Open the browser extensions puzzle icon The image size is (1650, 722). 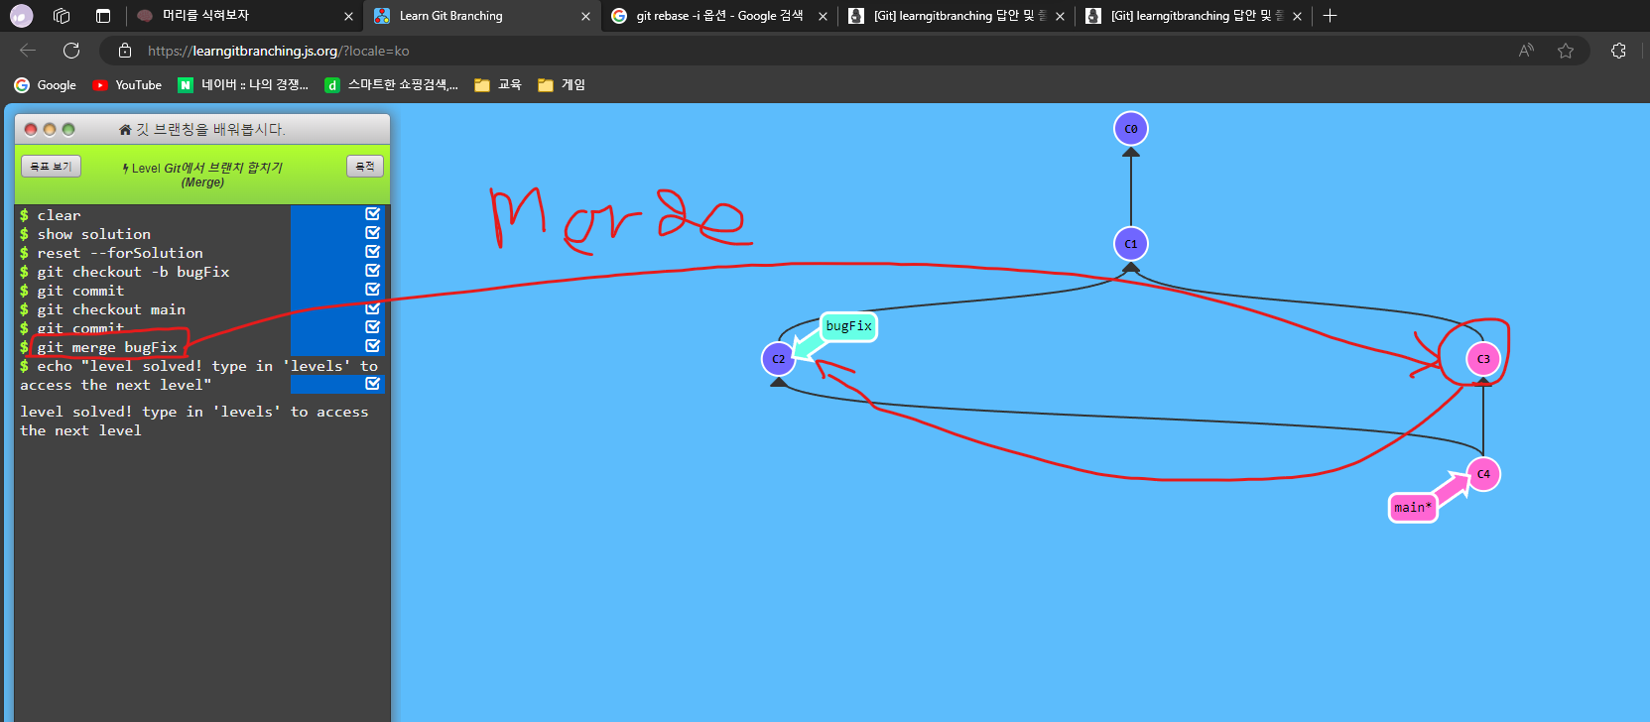click(1618, 51)
